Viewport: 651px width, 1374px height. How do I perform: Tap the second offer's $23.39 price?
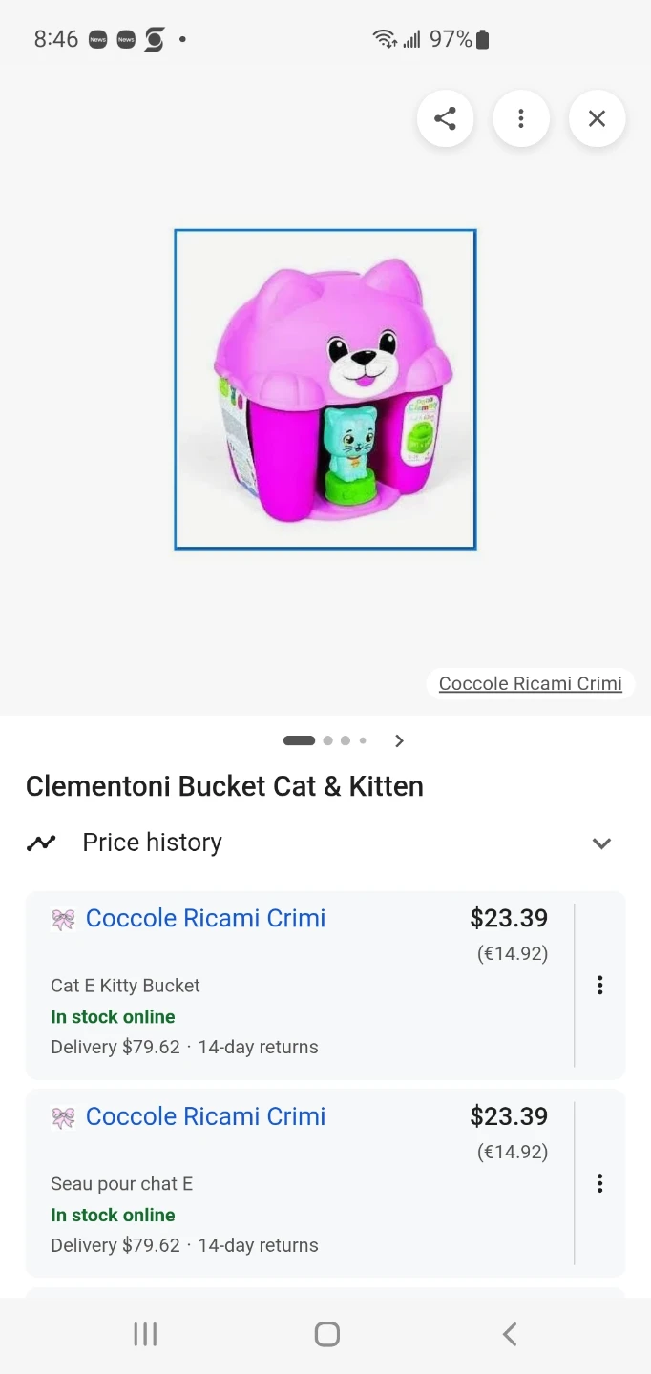pyautogui.click(x=509, y=1116)
